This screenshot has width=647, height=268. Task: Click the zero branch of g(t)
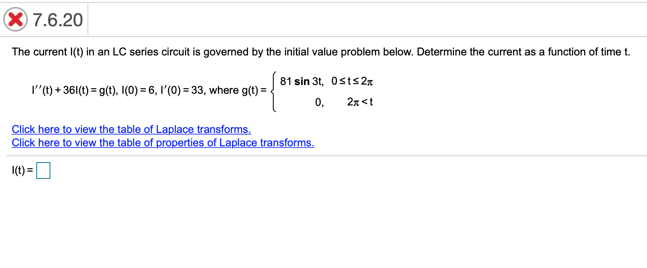point(318,102)
